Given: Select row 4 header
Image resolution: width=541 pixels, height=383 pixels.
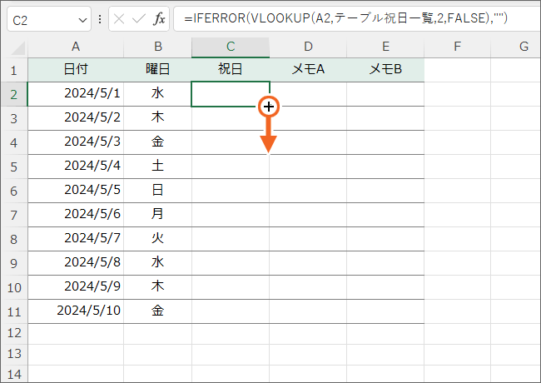Looking at the screenshot, I should click(14, 143).
